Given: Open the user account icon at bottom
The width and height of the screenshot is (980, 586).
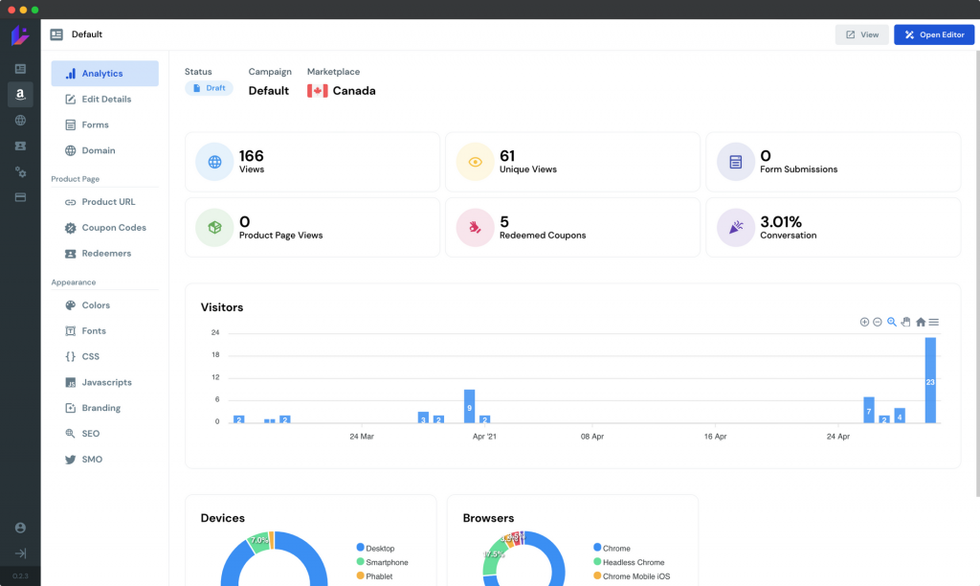Looking at the screenshot, I should tap(20, 528).
